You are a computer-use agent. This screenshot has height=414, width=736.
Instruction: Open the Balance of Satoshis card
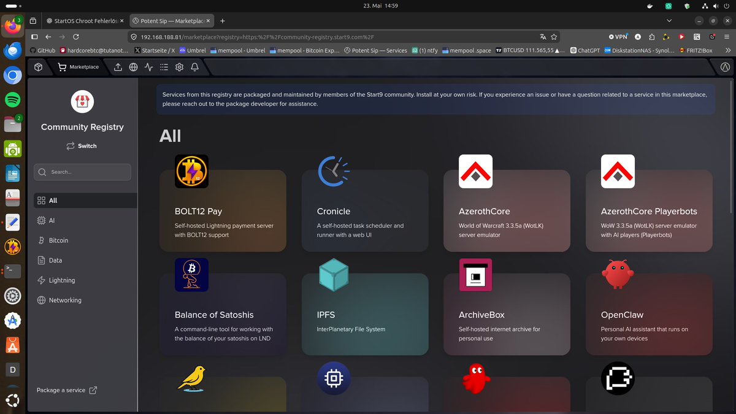pos(223,315)
